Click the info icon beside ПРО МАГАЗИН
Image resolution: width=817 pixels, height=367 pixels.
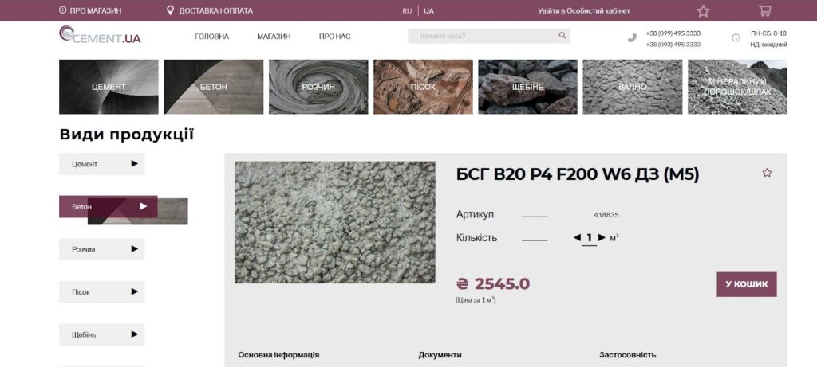pos(62,10)
